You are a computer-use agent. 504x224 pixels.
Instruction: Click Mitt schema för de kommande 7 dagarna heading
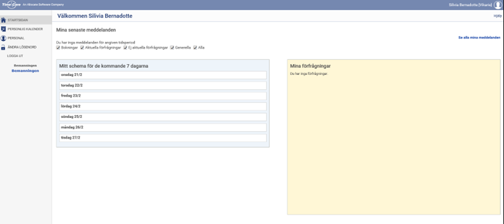tap(103, 66)
